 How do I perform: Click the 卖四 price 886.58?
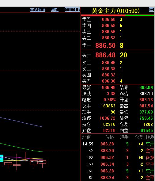[x=109, y=25]
